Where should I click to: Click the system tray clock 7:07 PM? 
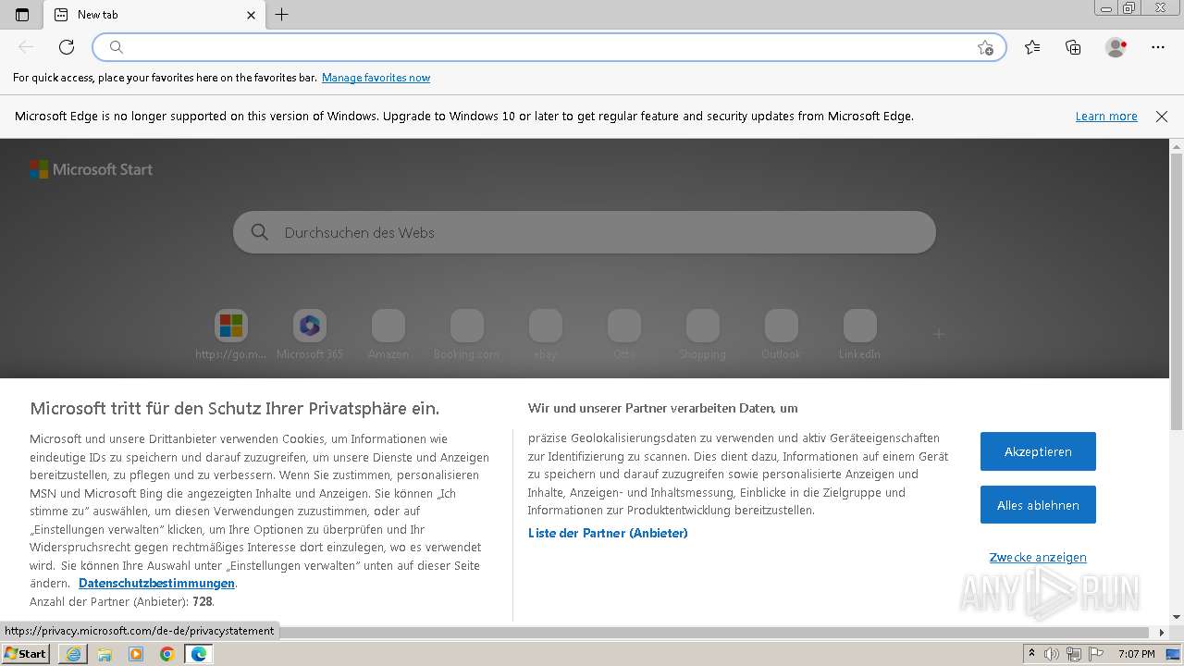1137,654
